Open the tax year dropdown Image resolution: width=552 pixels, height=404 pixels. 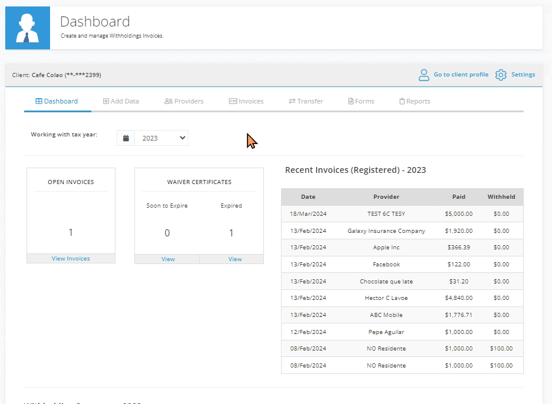[x=162, y=137]
